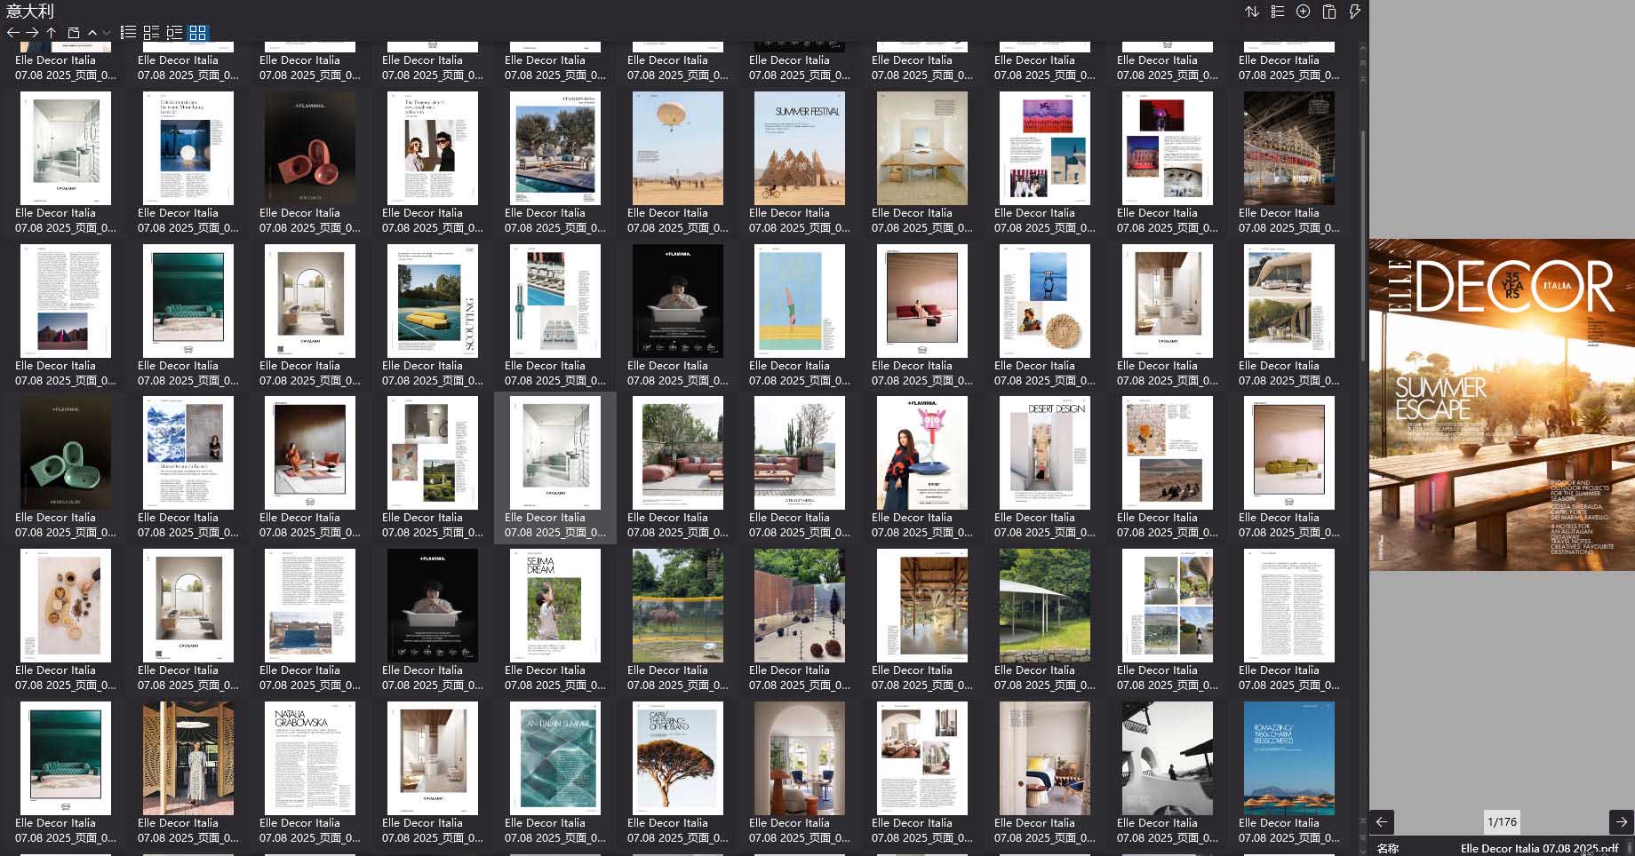This screenshot has width=1635, height=856.
Task: Click the folder icon in the navigation toolbar
Action: coord(74,33)
